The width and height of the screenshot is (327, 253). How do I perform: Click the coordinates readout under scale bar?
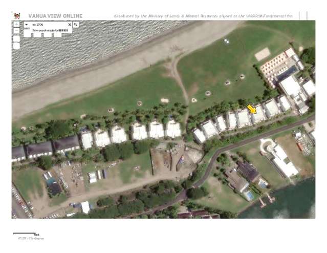[x=24, y=238]
